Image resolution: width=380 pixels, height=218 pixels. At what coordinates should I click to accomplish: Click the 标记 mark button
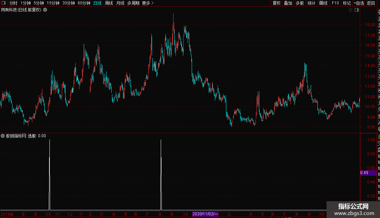pyautogui.click(x=347, y=3)
